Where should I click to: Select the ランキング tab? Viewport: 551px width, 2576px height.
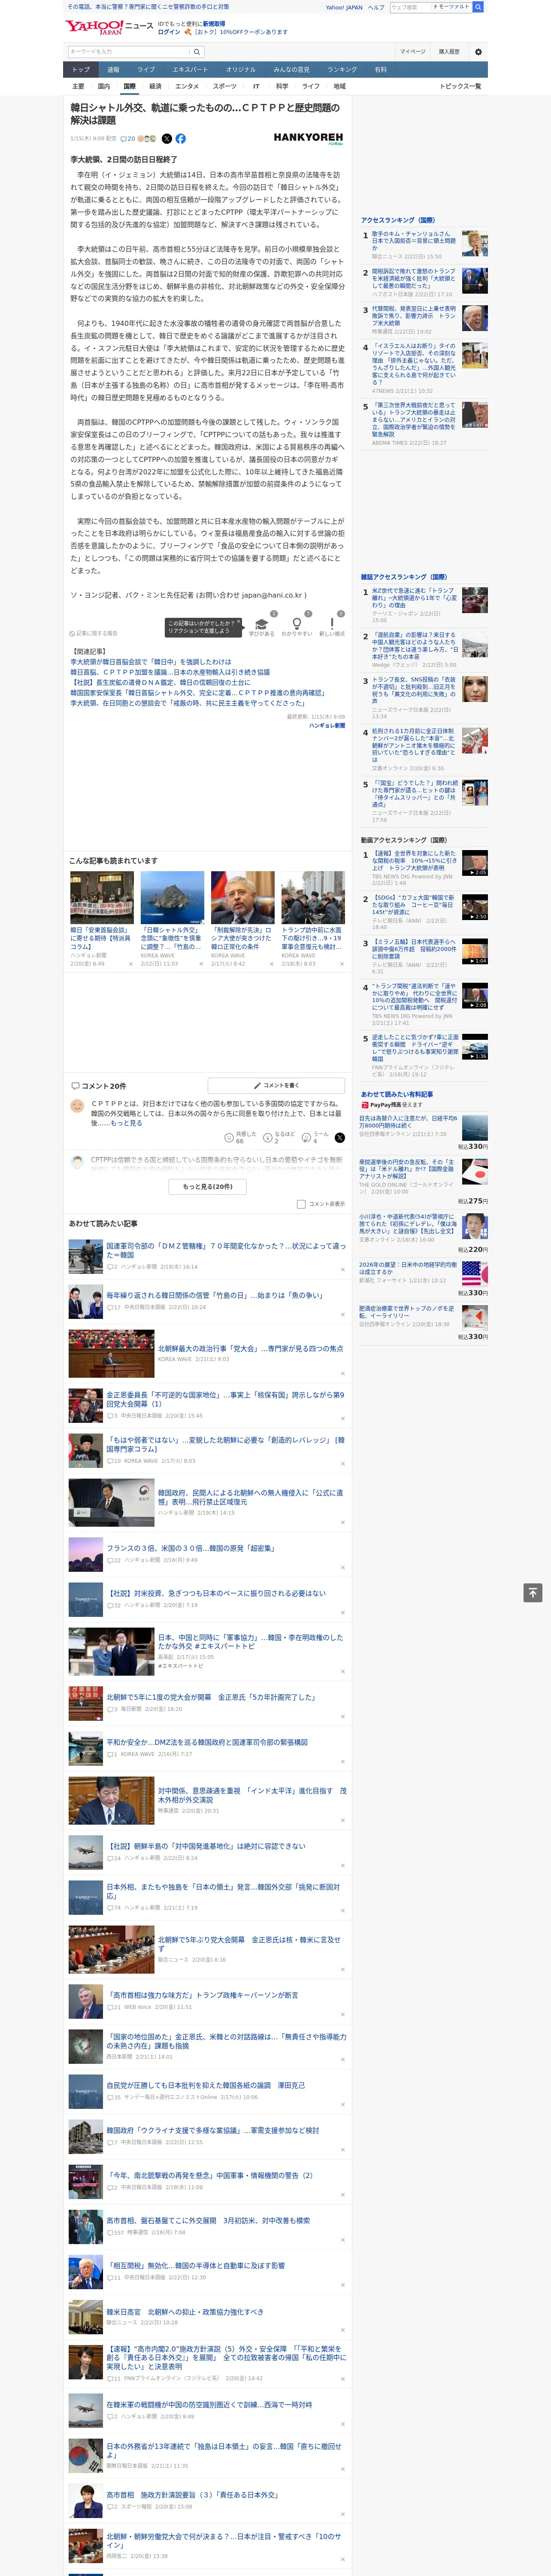[x=342, y=69]
